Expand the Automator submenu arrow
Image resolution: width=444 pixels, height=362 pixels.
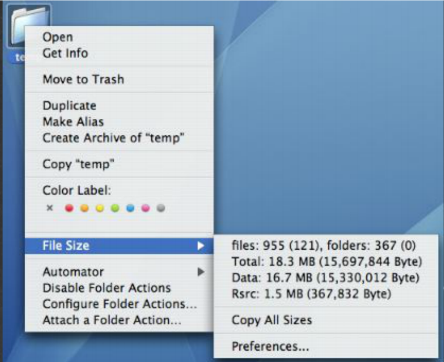click(201, 272)
